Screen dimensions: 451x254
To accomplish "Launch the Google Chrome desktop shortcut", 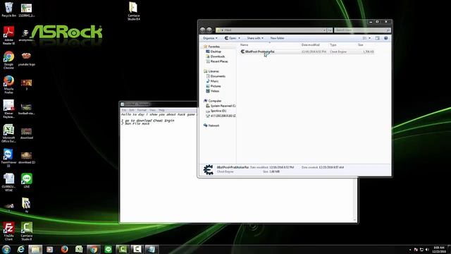I will (8, 60).
